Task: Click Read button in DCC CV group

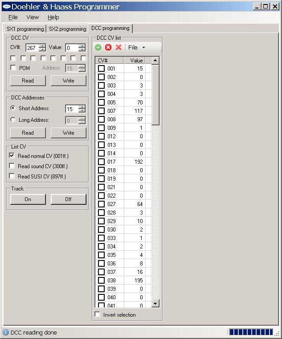Action: [28, 81]
